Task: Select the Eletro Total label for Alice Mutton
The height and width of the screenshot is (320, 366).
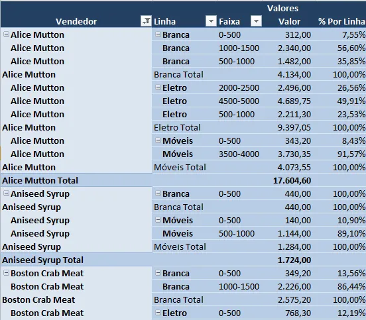Action: [177, 128]
